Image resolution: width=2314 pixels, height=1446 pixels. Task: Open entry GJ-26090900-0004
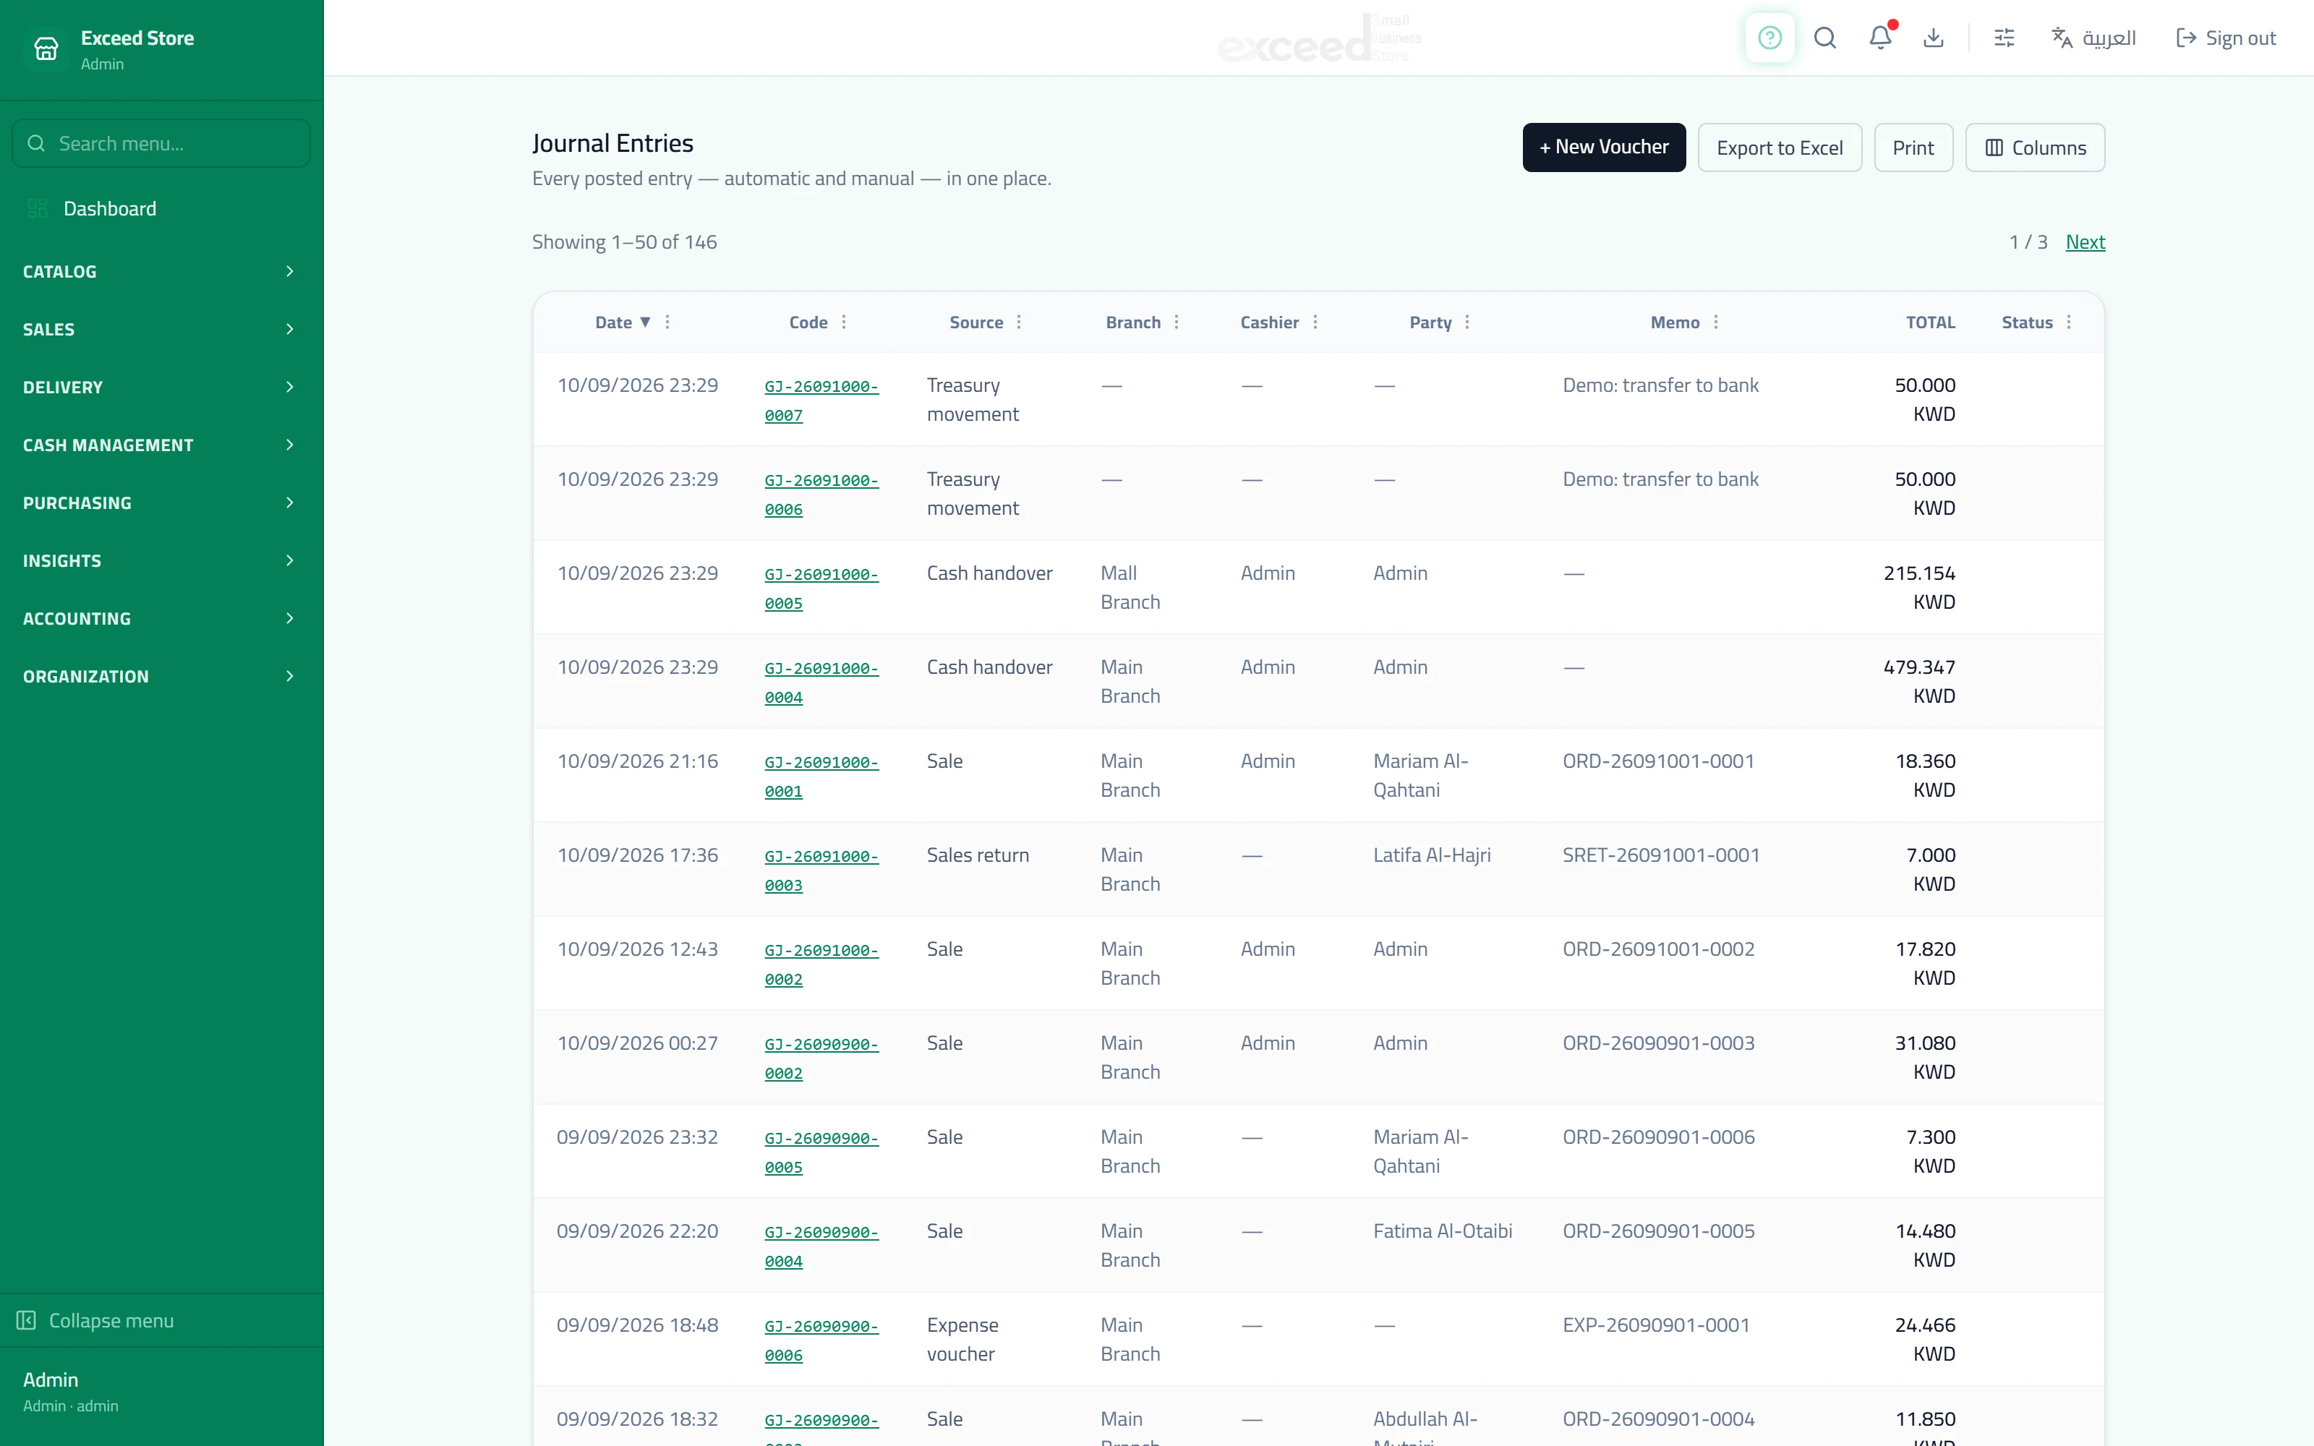click(x=821, y=1246)
